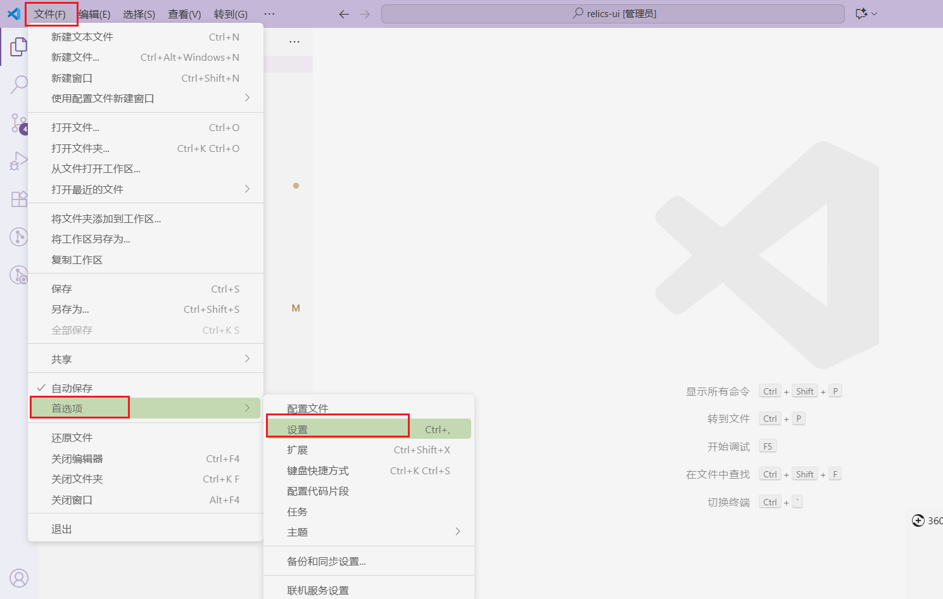
Task: Click 另存为... menu entry
Action: click(x=146, y=309)
